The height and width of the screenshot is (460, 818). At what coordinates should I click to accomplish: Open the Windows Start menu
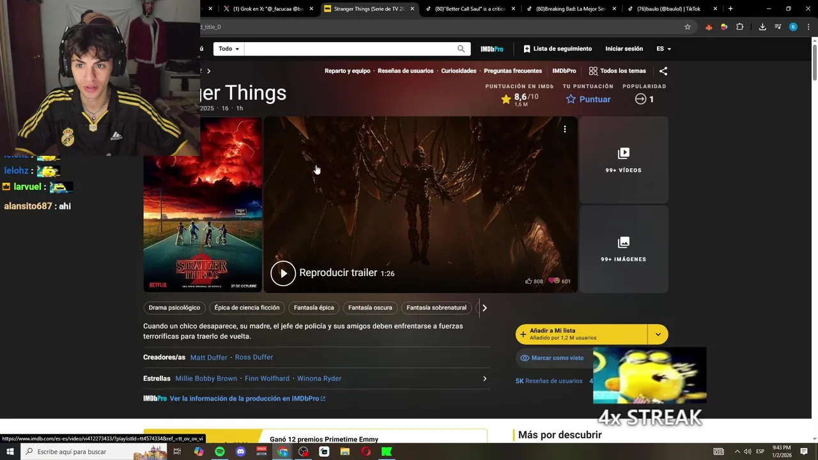coord(10,452)
